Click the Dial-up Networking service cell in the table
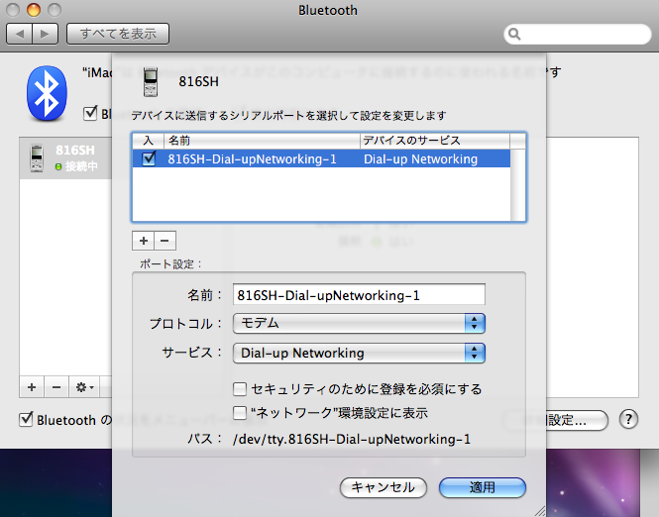Screen dimensions: 659x517 435,159
